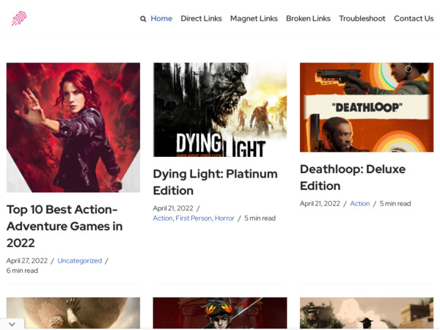Open the bottom-left planet and hand thumbnail

pyautogui.click(x=73, y=313)
